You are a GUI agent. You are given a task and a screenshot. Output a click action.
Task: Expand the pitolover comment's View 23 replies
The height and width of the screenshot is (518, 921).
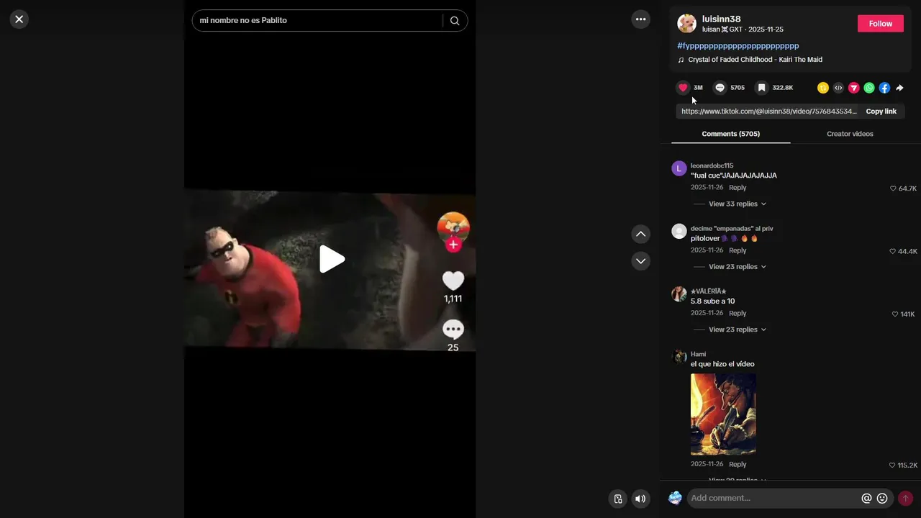click(738, 267)
